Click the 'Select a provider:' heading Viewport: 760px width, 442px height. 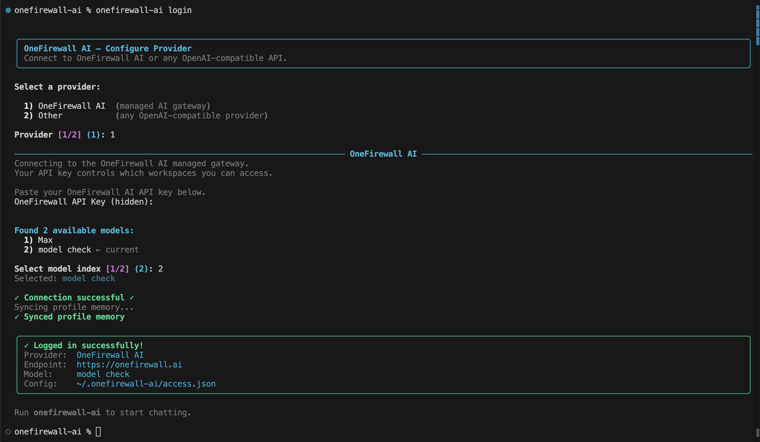pos(57,87)
